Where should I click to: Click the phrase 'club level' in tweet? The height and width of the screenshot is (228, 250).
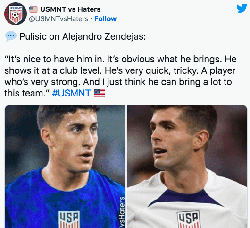click(x=81, y=70)
